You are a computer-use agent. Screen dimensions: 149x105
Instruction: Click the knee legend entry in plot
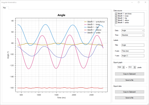tap(92, 25)
